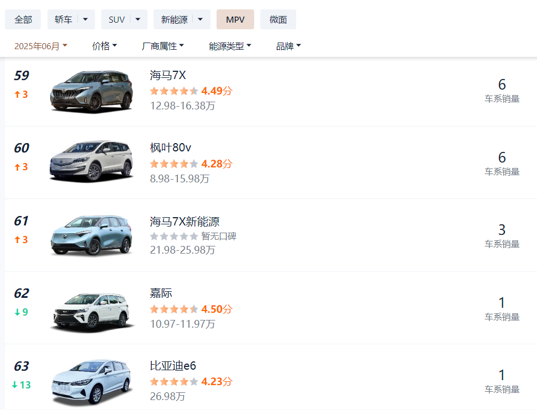Switch to the 微面 tab

[278, 19]
